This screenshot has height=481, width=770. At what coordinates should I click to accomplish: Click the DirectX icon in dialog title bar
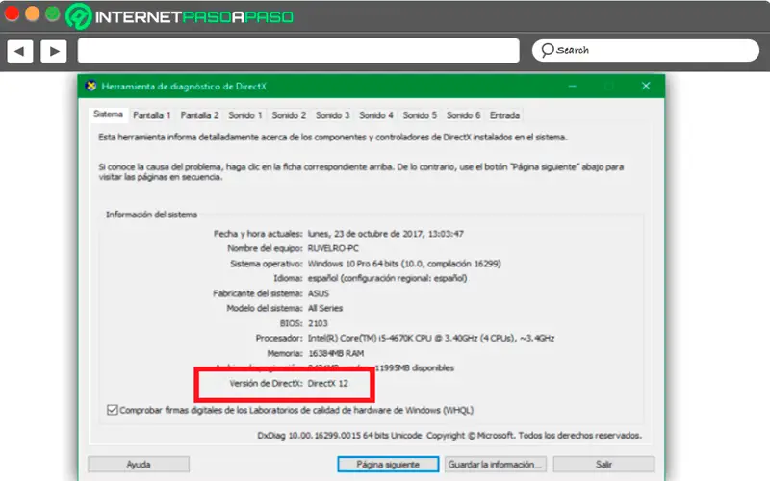(x=90, y=86)
